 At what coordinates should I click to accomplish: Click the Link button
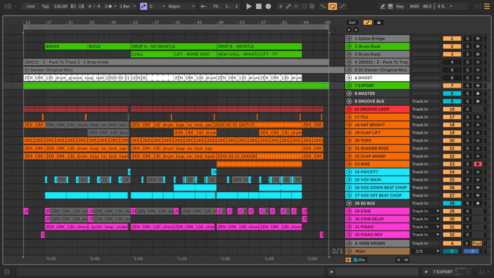pyautogui.click(x=30, y=7)
